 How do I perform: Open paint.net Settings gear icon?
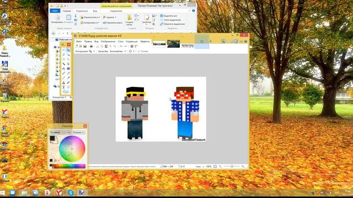click(x=242, y=42)
